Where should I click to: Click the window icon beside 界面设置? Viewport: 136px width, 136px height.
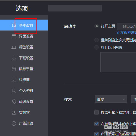14,36
